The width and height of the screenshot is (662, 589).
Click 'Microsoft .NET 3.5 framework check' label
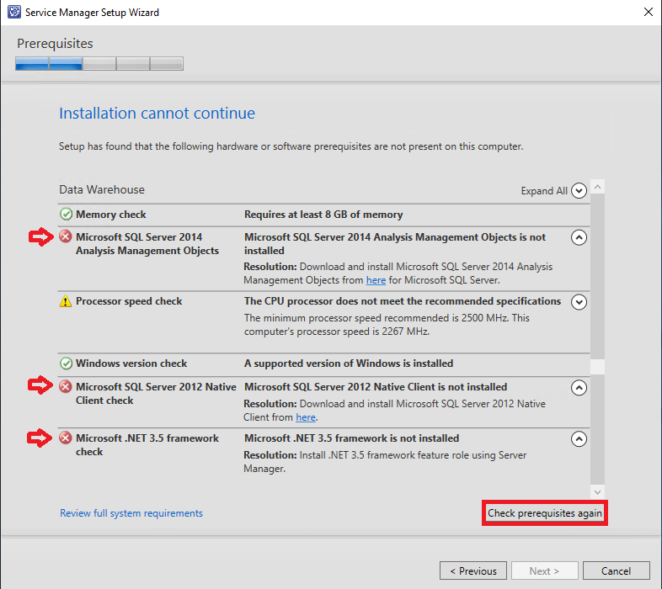147,445
